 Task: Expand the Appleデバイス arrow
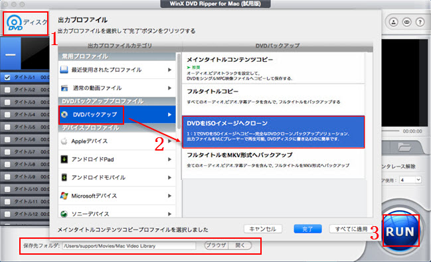click(x=169, y=141)
